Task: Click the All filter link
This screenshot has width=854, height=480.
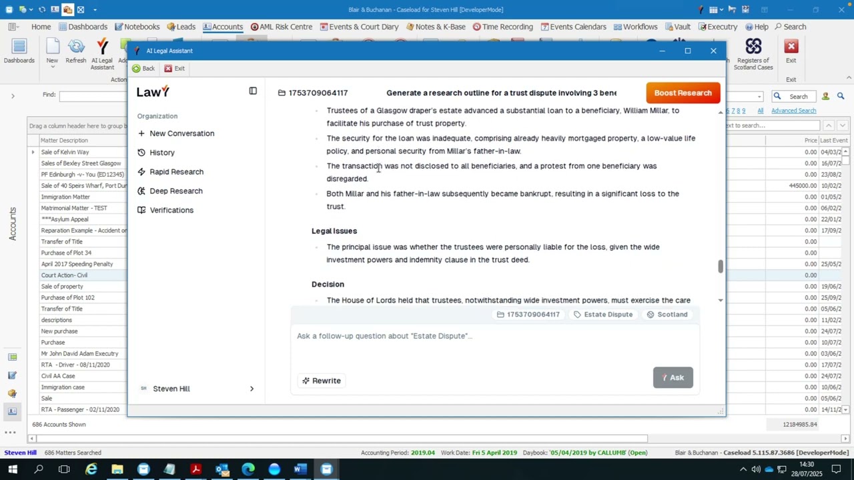Action: point(760,111)
